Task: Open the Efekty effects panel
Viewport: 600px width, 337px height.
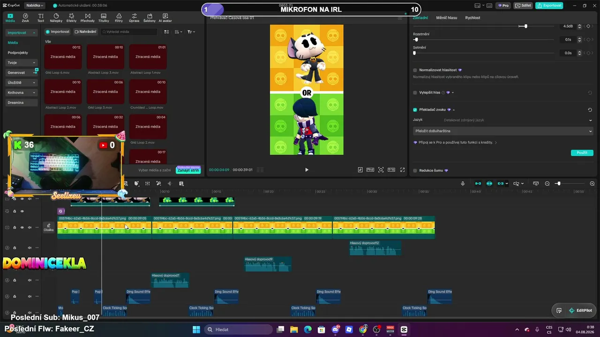Action: pos(72,18)
